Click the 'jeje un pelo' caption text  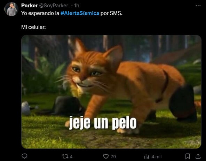click(103, 123)
